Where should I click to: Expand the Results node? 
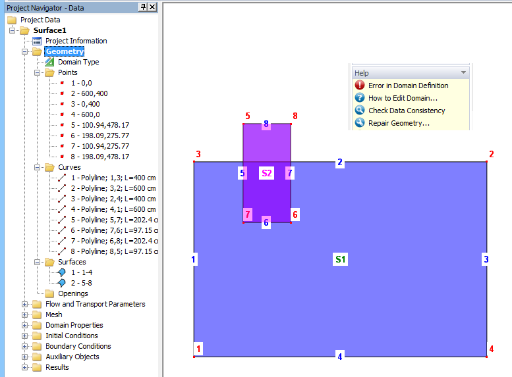[24, 367]
